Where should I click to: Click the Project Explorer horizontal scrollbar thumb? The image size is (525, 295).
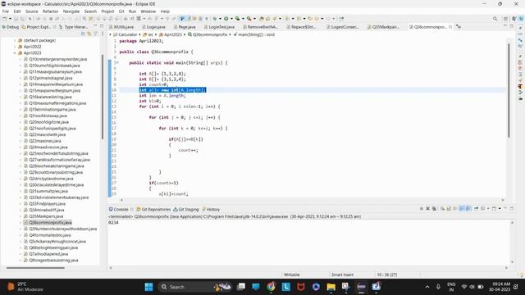coord(35,268)
